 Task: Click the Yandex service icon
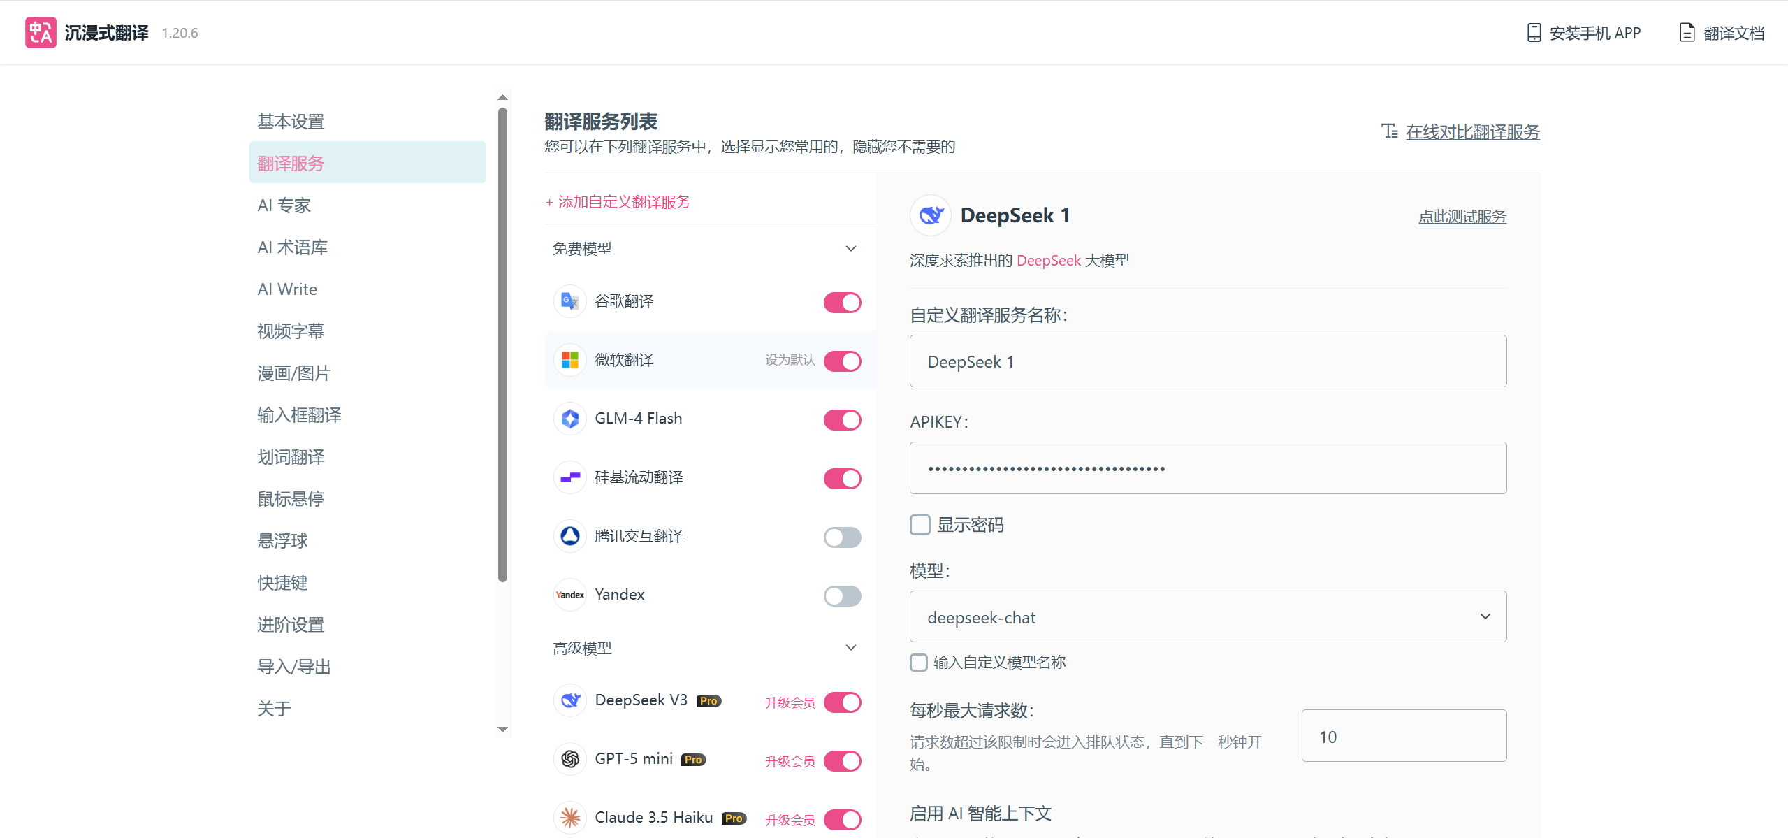(569, 595)
